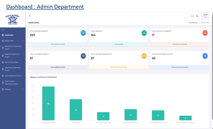This screenshot has height=129, width=213.
Task: Toggle dark mode moon icon
Action: point(197,16)
